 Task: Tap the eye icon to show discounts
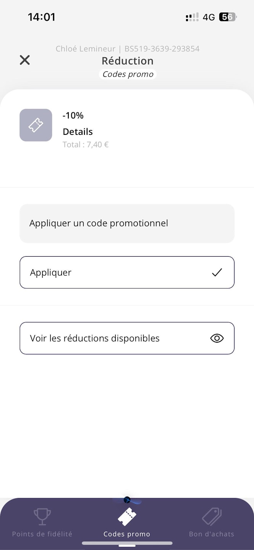click(x=217, y=338)
